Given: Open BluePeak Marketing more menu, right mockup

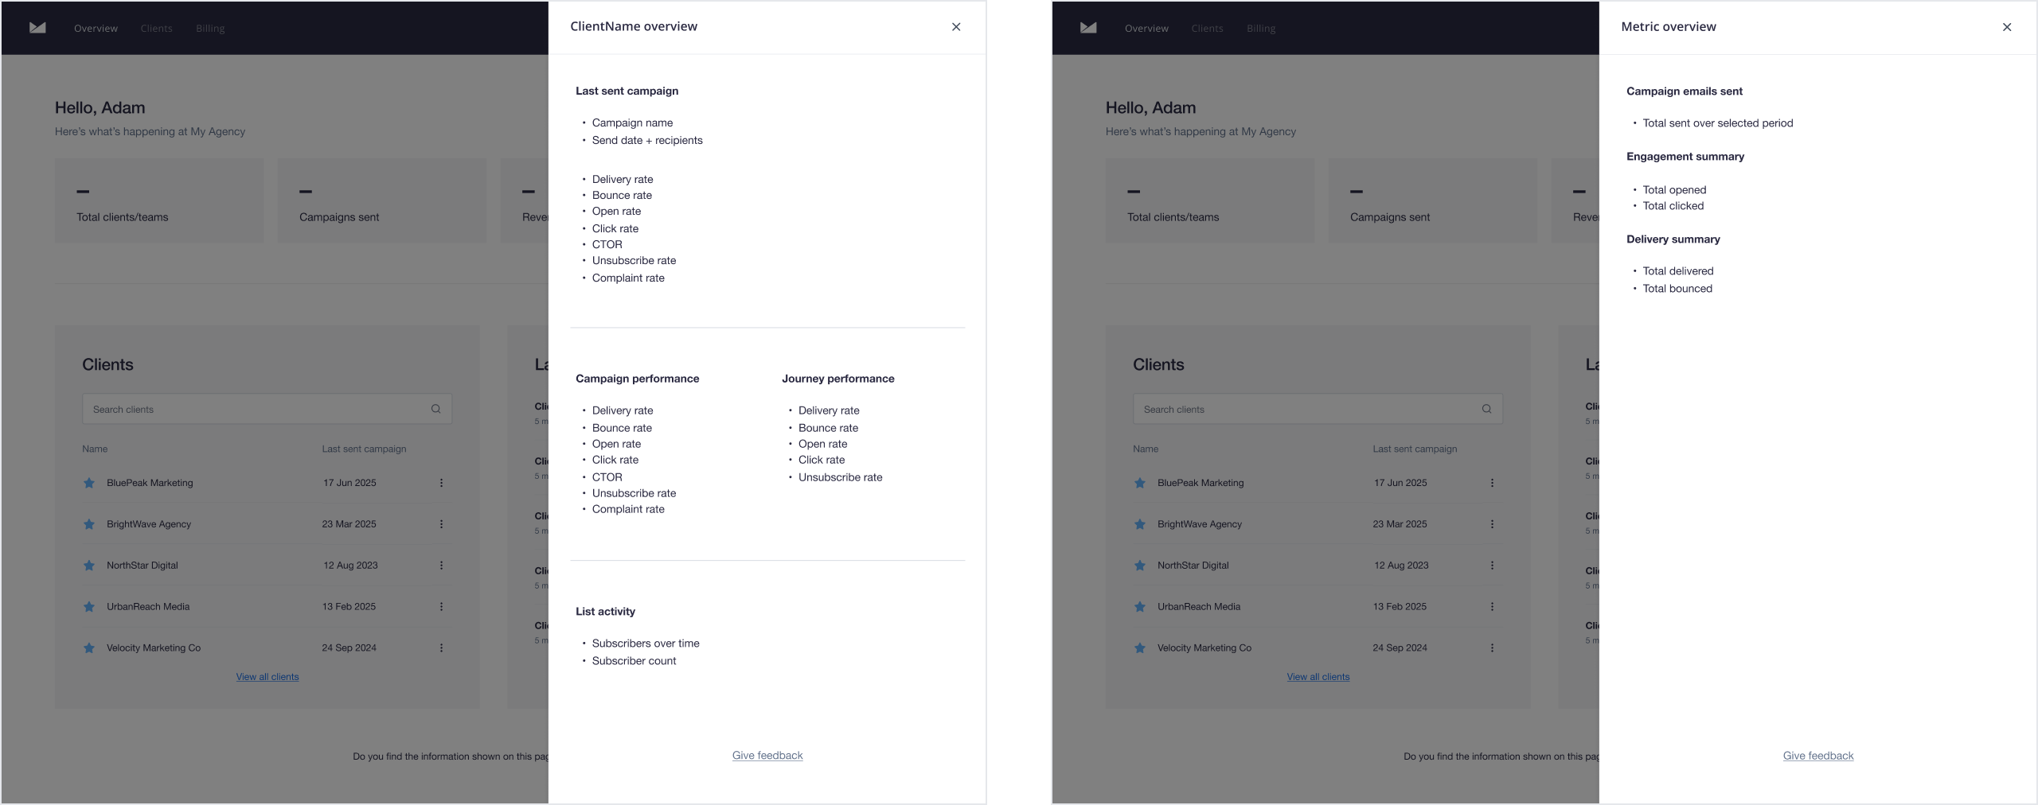Looking at the screenshot, I should coord(1492,483).
